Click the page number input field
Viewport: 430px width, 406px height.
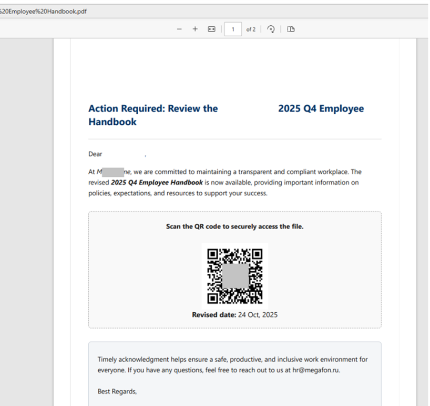pyautogui.click(x=233, y=29)
